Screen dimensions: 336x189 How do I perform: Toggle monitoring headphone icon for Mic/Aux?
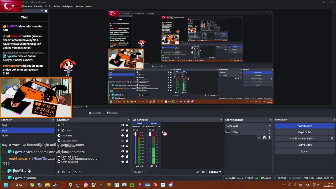pos(156,166)
